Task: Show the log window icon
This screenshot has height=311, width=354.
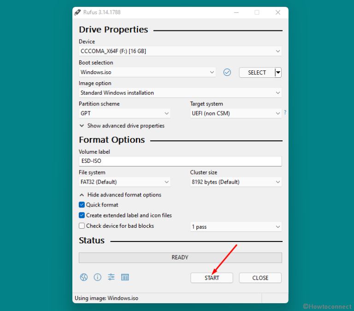Action: tap(125, 277)
